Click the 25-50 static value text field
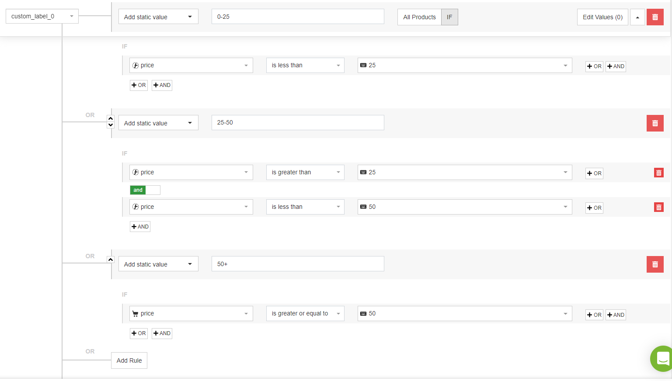Screen dimensions: 672x381 point(297,123)
